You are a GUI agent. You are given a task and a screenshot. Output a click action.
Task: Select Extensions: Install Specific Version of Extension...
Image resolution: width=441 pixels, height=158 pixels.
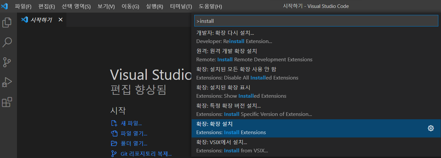pos(316,110)
